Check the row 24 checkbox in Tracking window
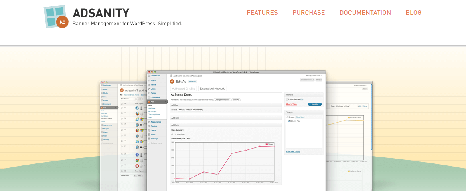The height and width of the screenshot is (191, 466). point(122,130)
